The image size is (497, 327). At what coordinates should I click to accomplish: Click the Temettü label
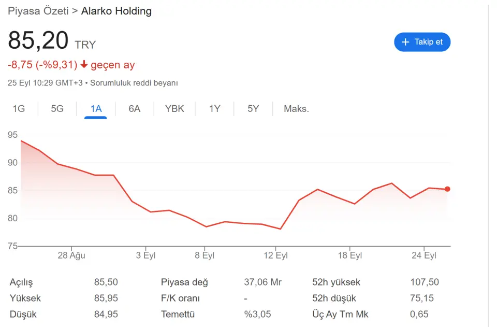[x=178, y=315]
